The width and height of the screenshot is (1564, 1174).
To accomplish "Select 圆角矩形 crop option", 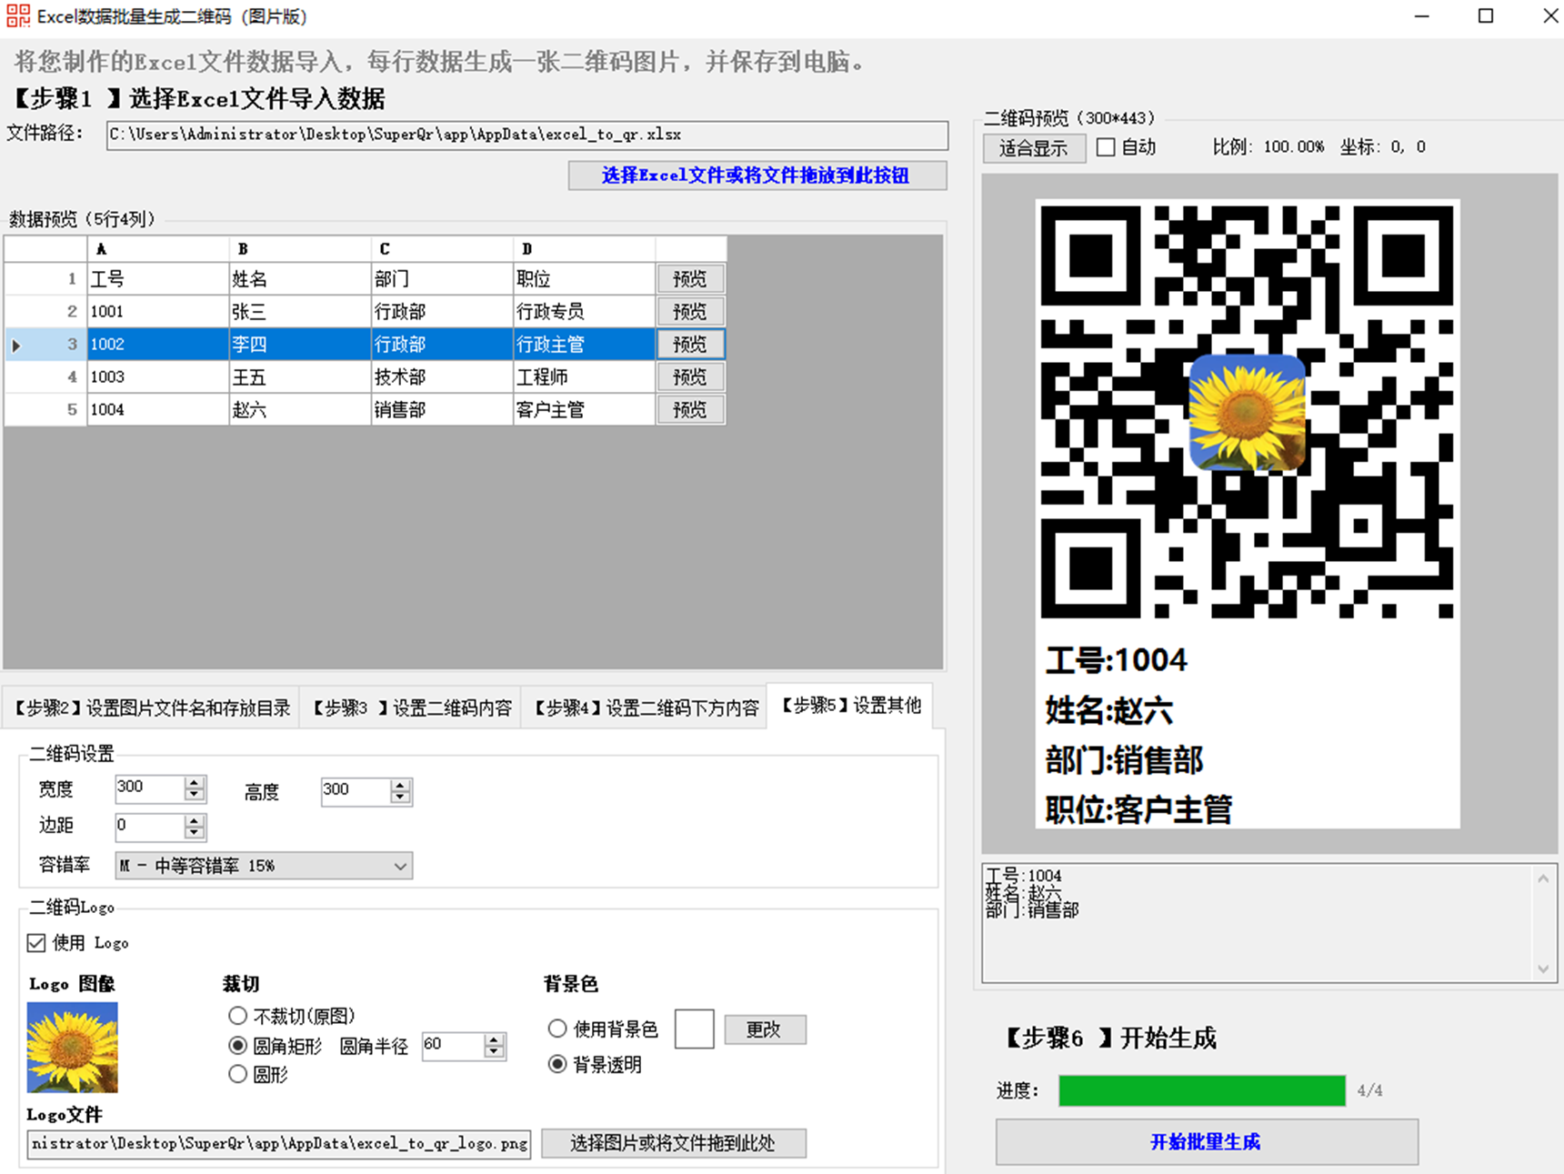I will (238, 1046).
